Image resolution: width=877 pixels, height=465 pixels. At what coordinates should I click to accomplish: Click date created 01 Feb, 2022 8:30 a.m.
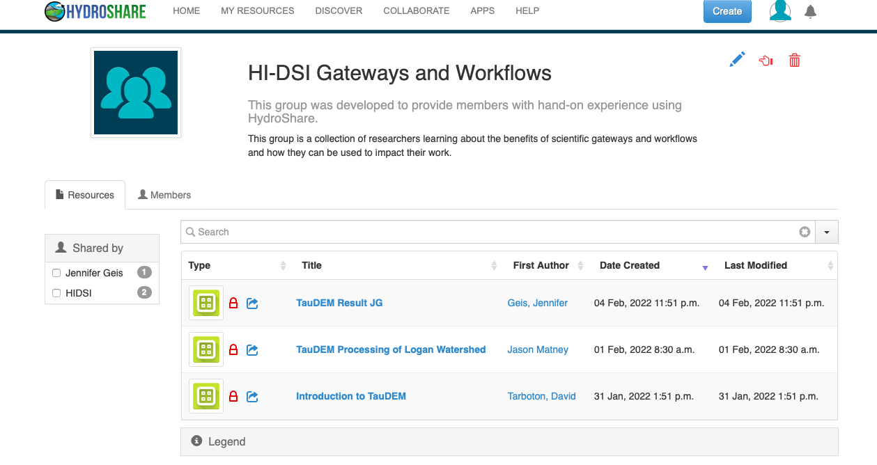(x=644, y=349)
